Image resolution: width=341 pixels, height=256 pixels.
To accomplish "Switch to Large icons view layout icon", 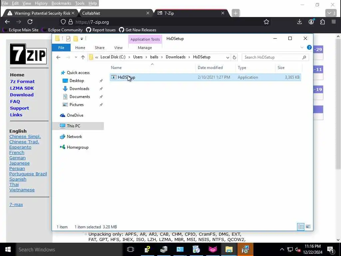I will [308, 227].
